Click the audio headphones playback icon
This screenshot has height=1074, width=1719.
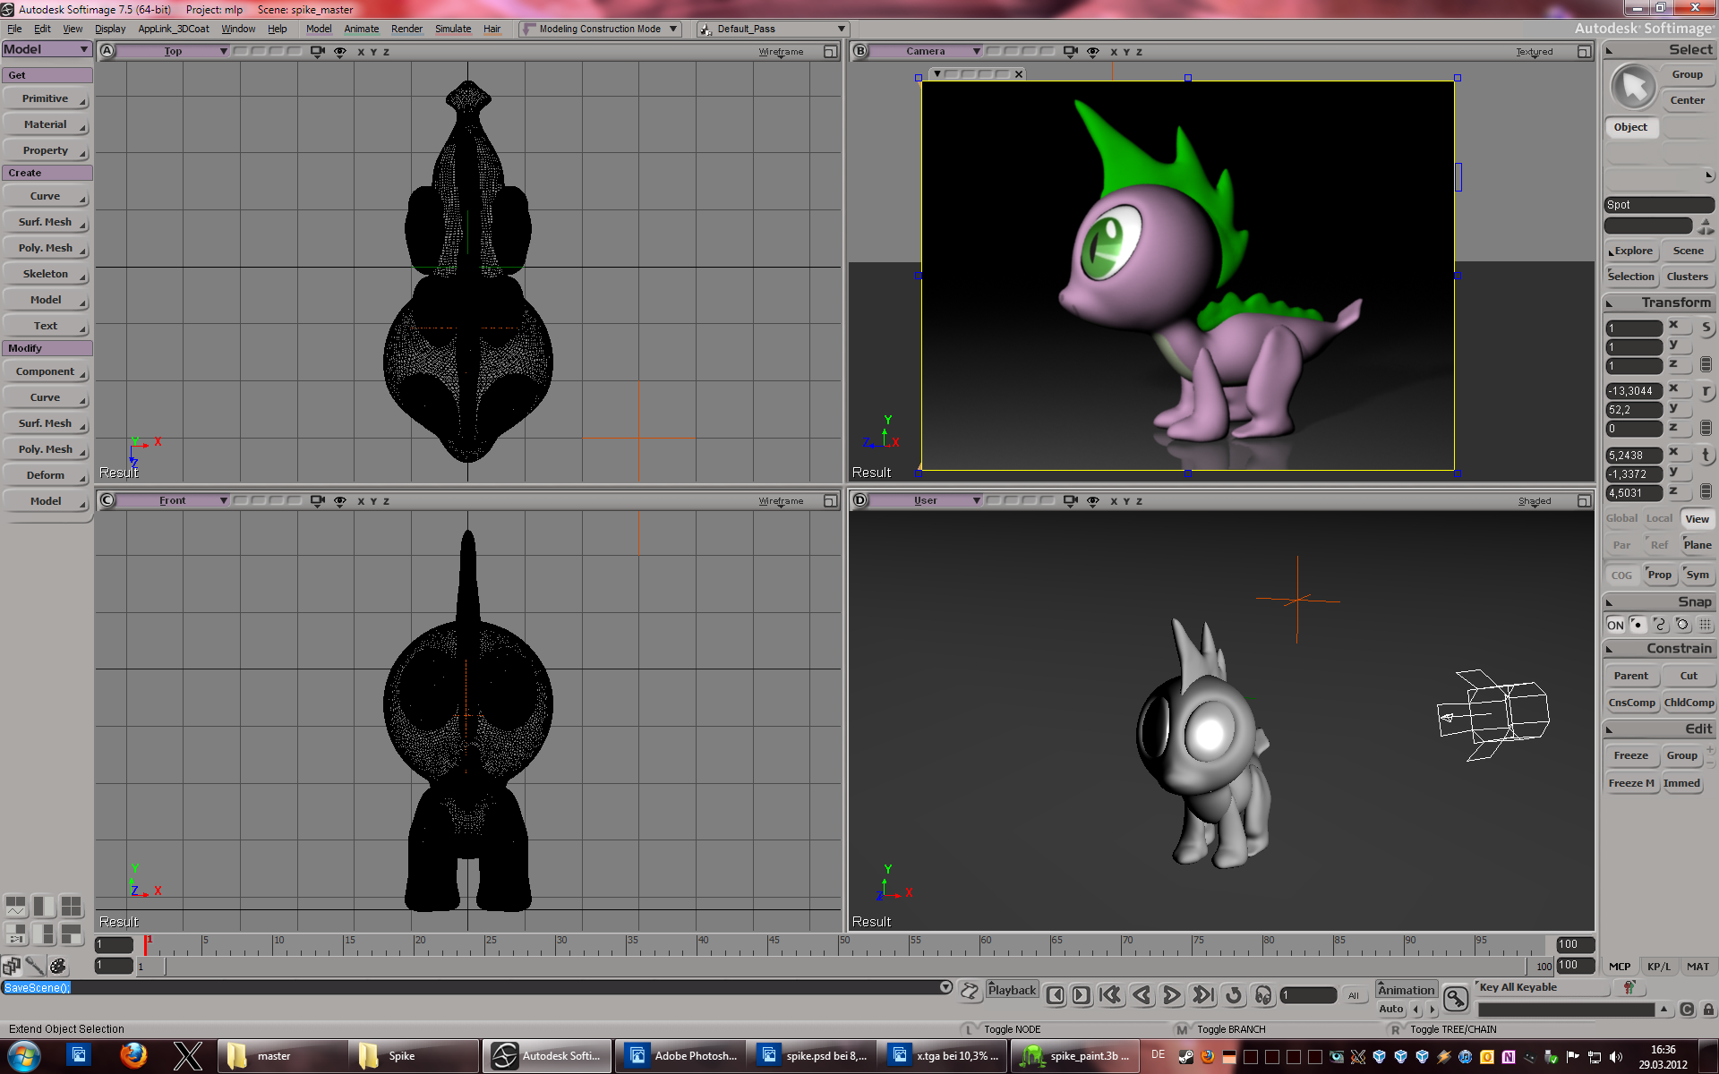1262,995
